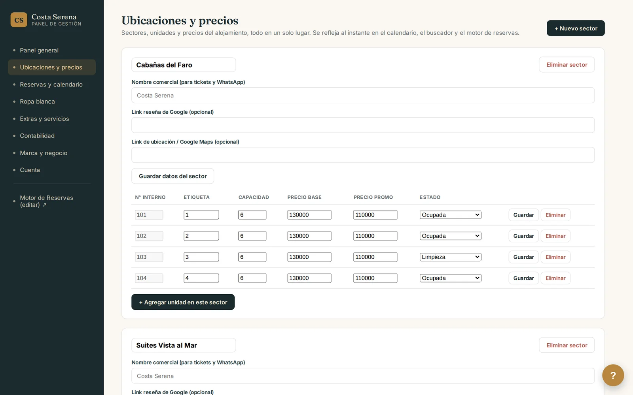Click the Nº interno field showing 101
Viewport: 633px width, 395px height.
click(x=149, y=215)
